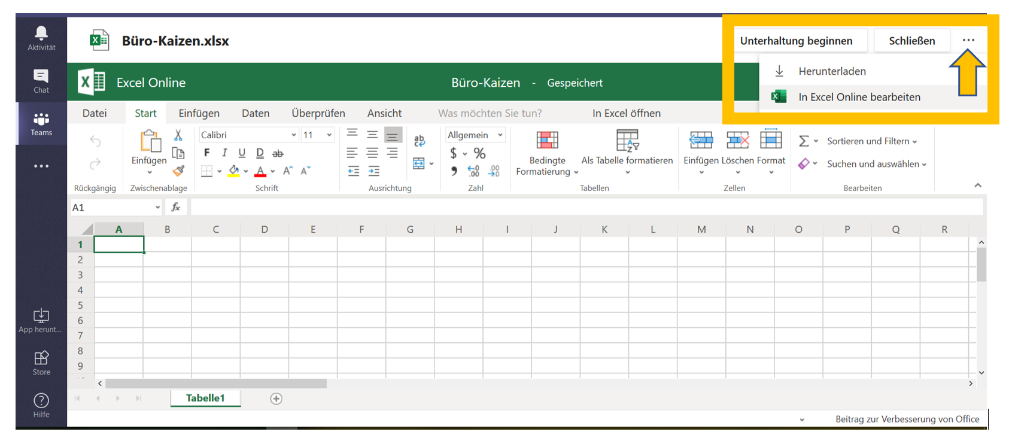Toggle bold F formatting
Image resolution: width=1009 pixels, height=447 pixels.
(x=207, y=153)
